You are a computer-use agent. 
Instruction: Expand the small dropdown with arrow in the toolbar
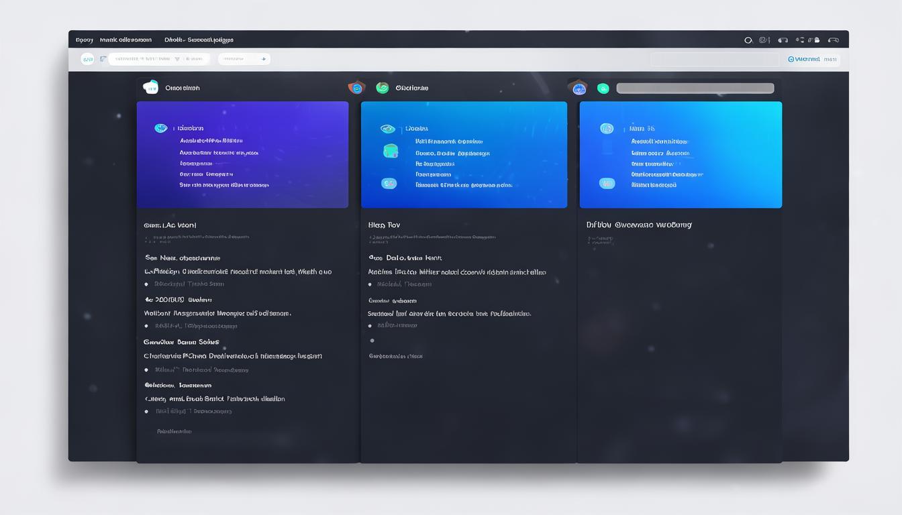[x=244, y=59]
